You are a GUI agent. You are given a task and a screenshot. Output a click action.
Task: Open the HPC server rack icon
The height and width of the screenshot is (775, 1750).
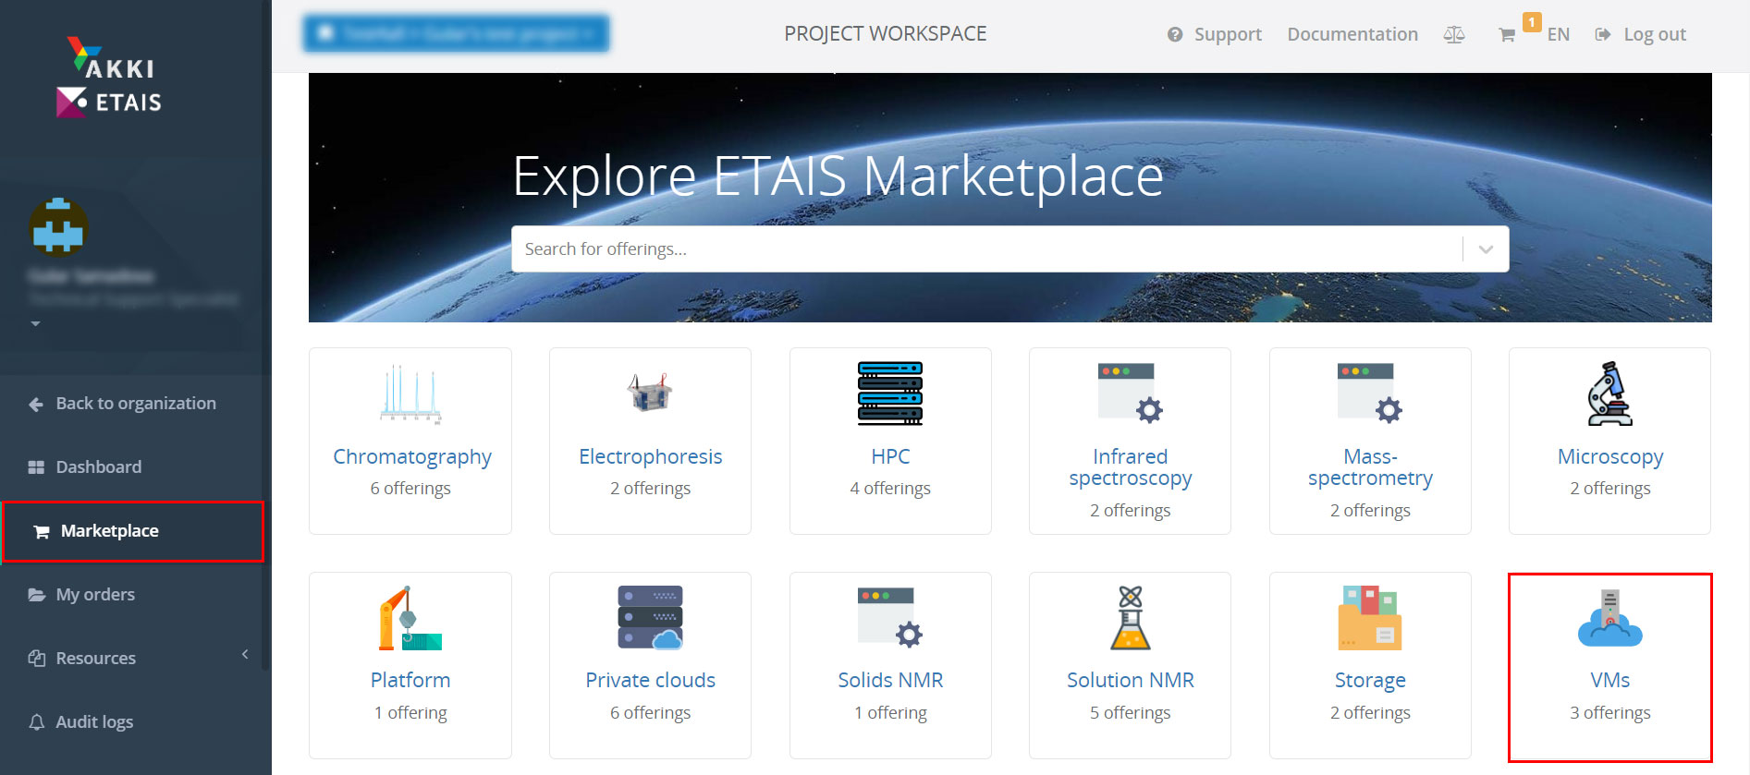click(890, 394)
